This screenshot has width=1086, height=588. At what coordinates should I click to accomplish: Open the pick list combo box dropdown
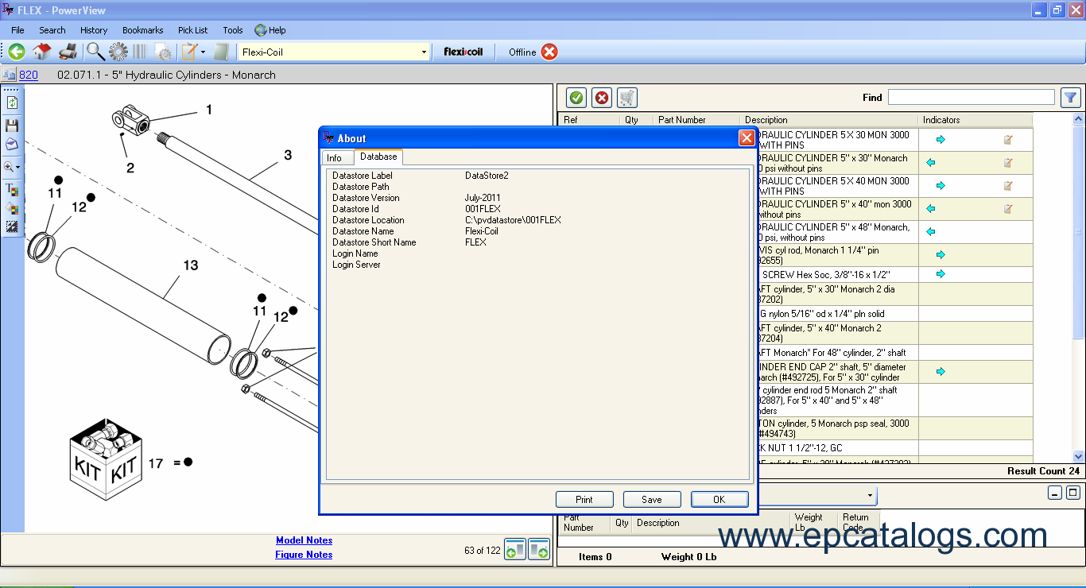tap(871, 496)
